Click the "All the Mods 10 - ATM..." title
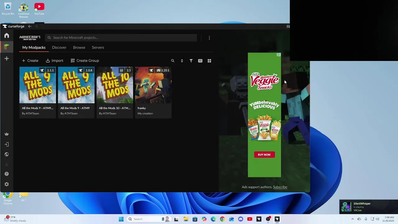The width and height of the screenshot is (398, 224). 115,108
